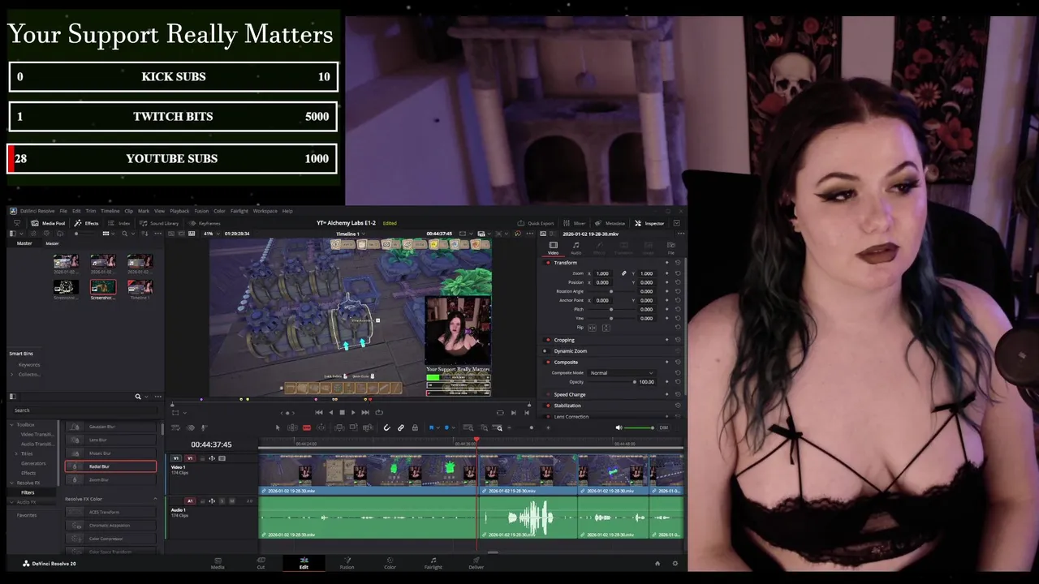Select the Radial Blur effect

pos(110,466)
